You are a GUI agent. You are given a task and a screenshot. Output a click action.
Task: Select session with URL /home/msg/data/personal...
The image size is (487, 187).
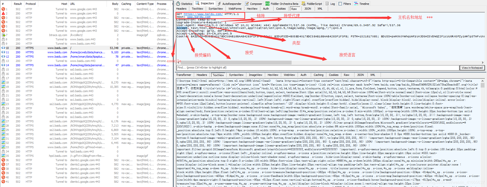[x=86, y=65]
